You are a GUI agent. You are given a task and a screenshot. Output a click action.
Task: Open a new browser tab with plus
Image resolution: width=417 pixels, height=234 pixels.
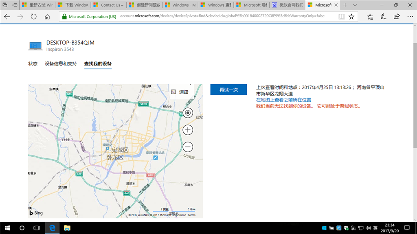coord(345,5)
